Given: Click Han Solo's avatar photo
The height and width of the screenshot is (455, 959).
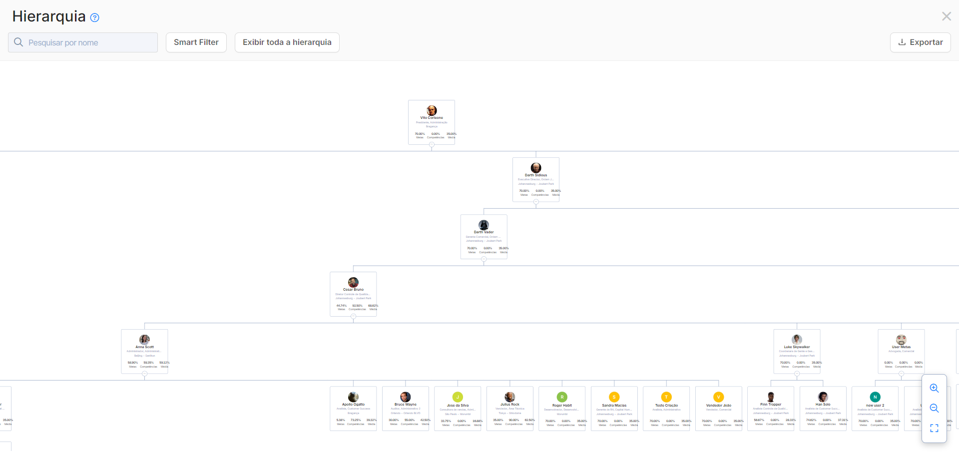Looking at the screenshot, I should [x=823, y=397].
